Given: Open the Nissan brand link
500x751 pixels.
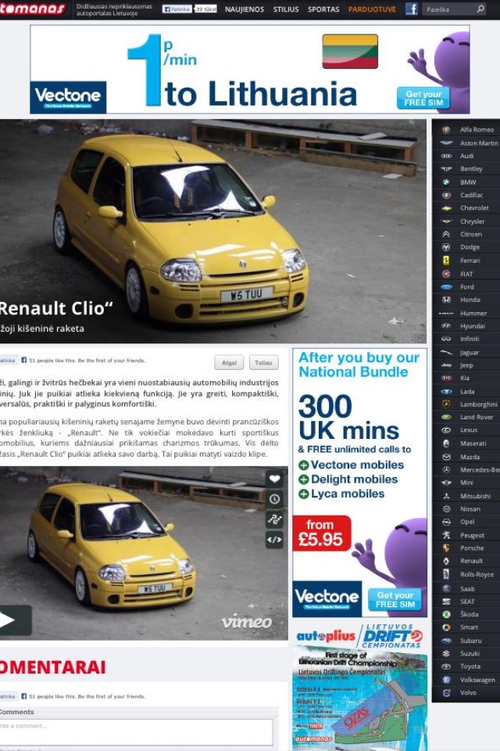Looking at the screenshot, I should pyautogui.click(x=470, y=509).
